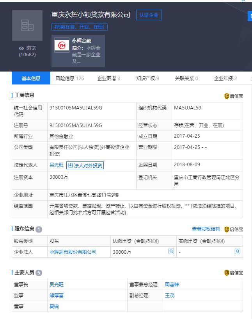Image resolution: width=252 pixels, height=319 pixels.
Task: Open 董事长 吴光旺 profile link
Action: pyautogui.click(x=57, y=285)
